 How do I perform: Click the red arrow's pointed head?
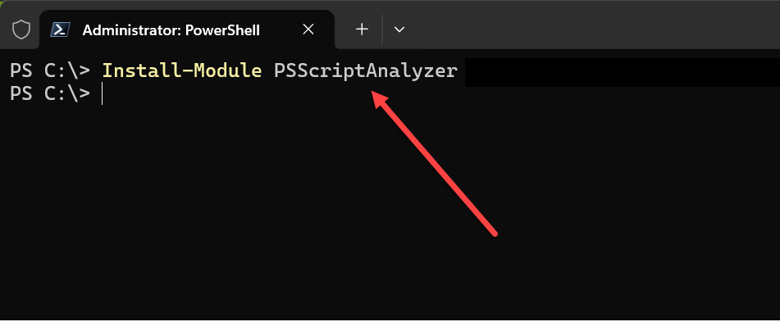click(379, 97)
